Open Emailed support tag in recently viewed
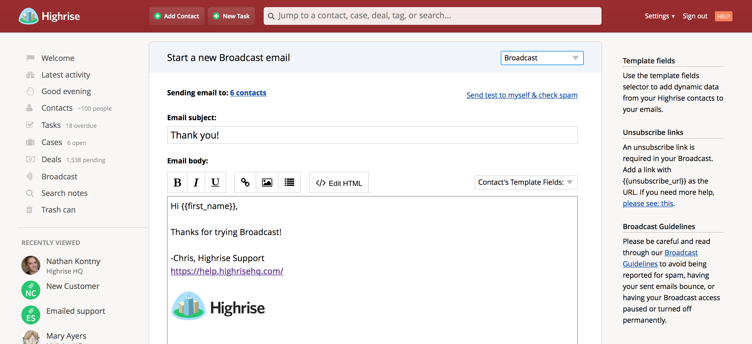The height and width of the screenshot is (344, 752). coord(76,311)
